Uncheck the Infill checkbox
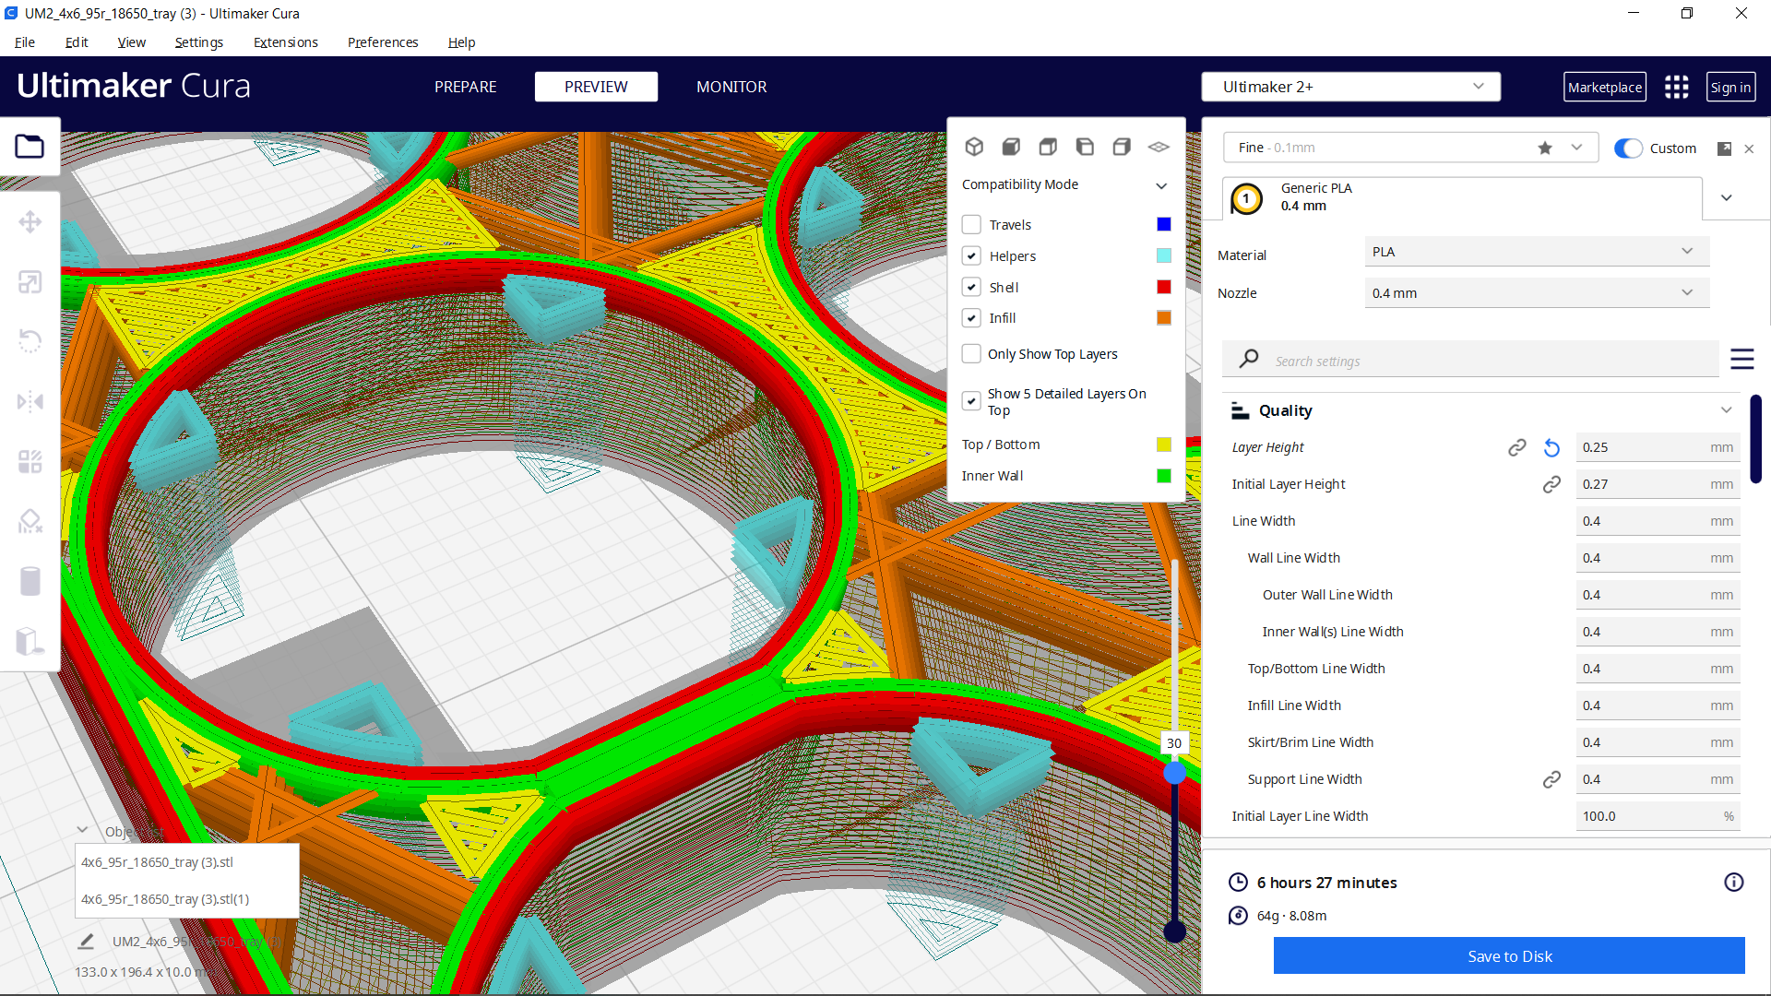Image resolution: width=1771 pixels, height=996 pixels. (x=971, y=318)
